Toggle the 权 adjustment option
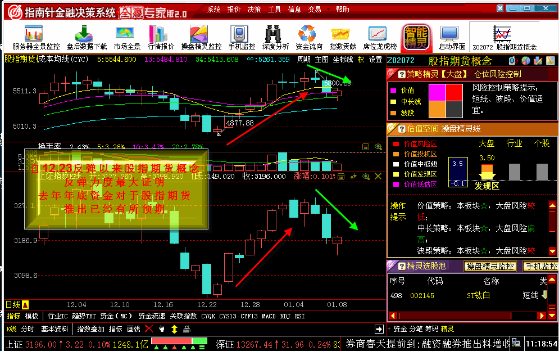The width and height of the screenshot is (559, 351). pyautogui.click(x=361, y=60)
